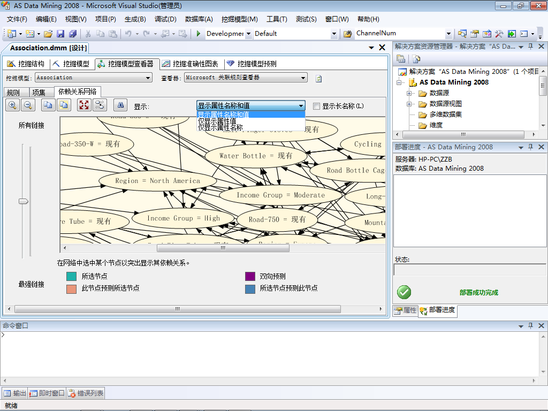Image resolution: width=548 pixels, height=411 pixels.
Task: Collapse the AS Data Mining 2008 project node
Action: tap(399, 83)
